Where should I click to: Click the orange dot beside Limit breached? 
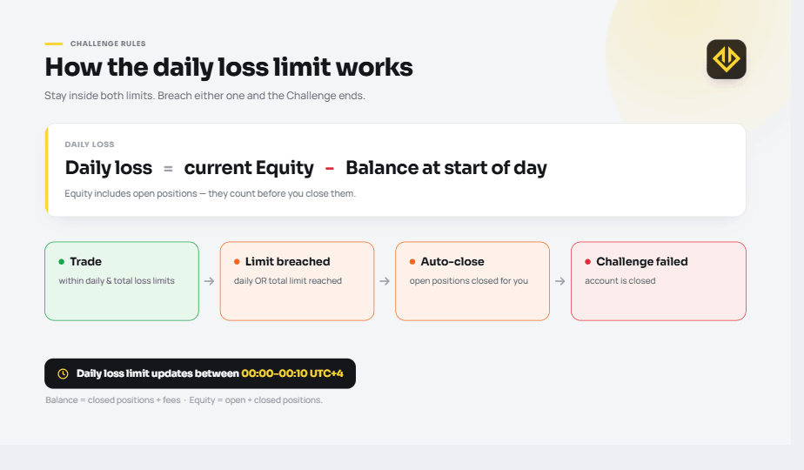coord(237,262)
